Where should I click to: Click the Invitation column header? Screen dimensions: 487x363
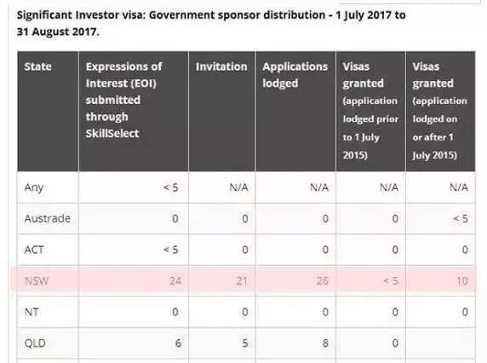pyautogui.click(x=221, y=66)
